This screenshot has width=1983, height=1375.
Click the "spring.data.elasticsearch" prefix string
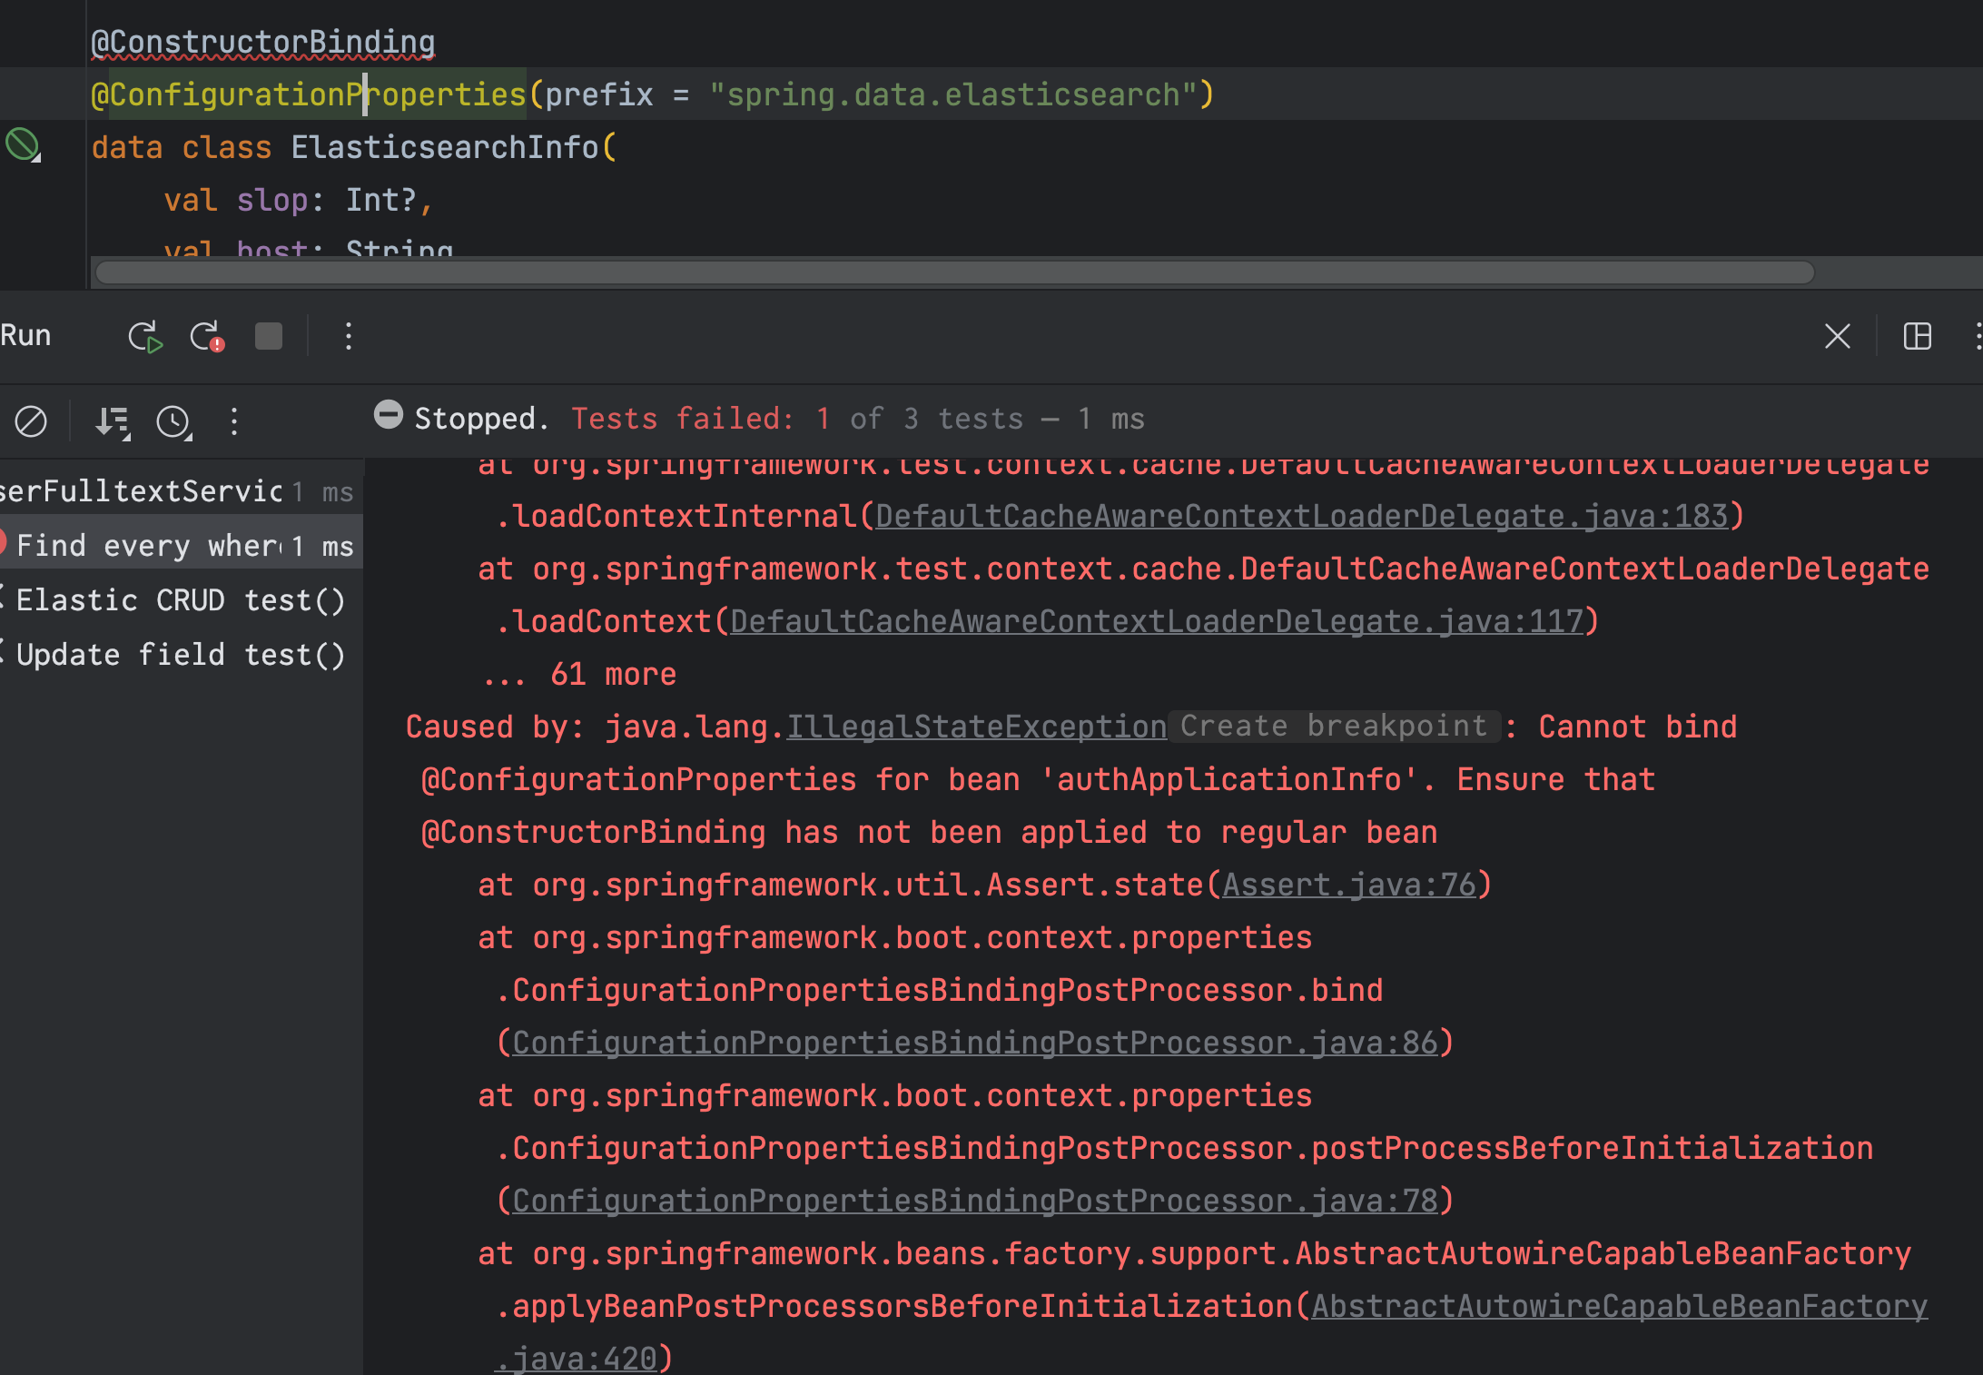pos(953,94)
